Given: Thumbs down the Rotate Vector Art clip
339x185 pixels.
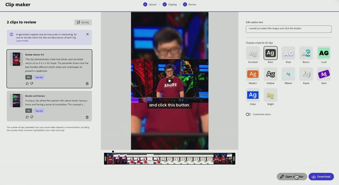Looking at the screenshot, I should [32, 83].
